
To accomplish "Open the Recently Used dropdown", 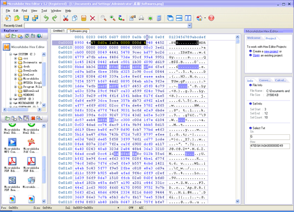I will (x=190, y=25).
